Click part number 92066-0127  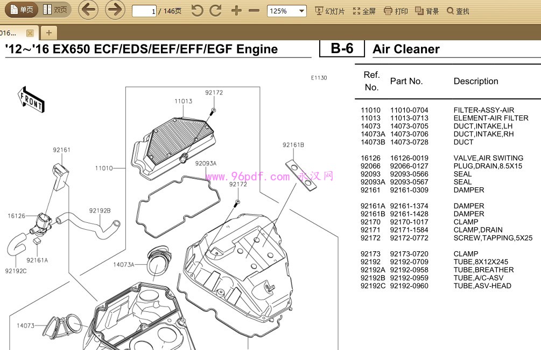click(409, 166)
